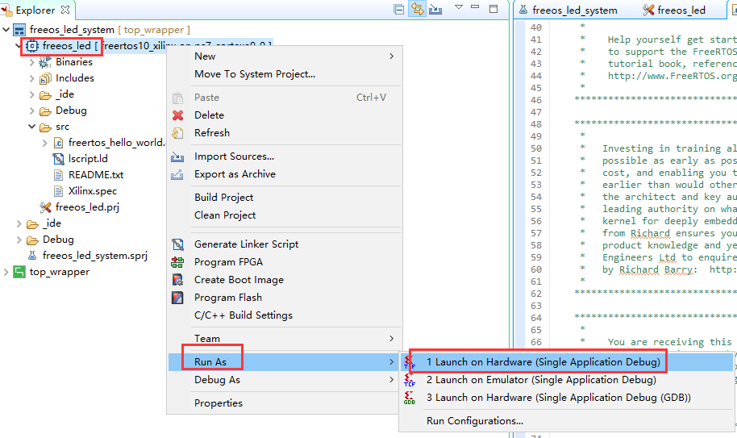Screen dimensions: 737x438
Task: Collapse freeos_led_system tree node
Action: coord(6,30)
